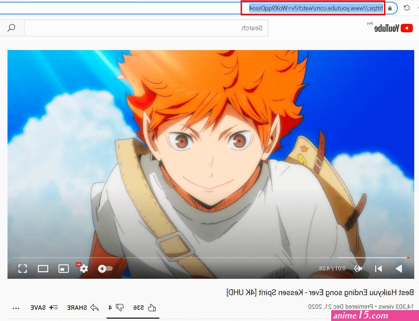Open player settings gear
This screenshot has width=419, height=321.
[x=84, y=269]
